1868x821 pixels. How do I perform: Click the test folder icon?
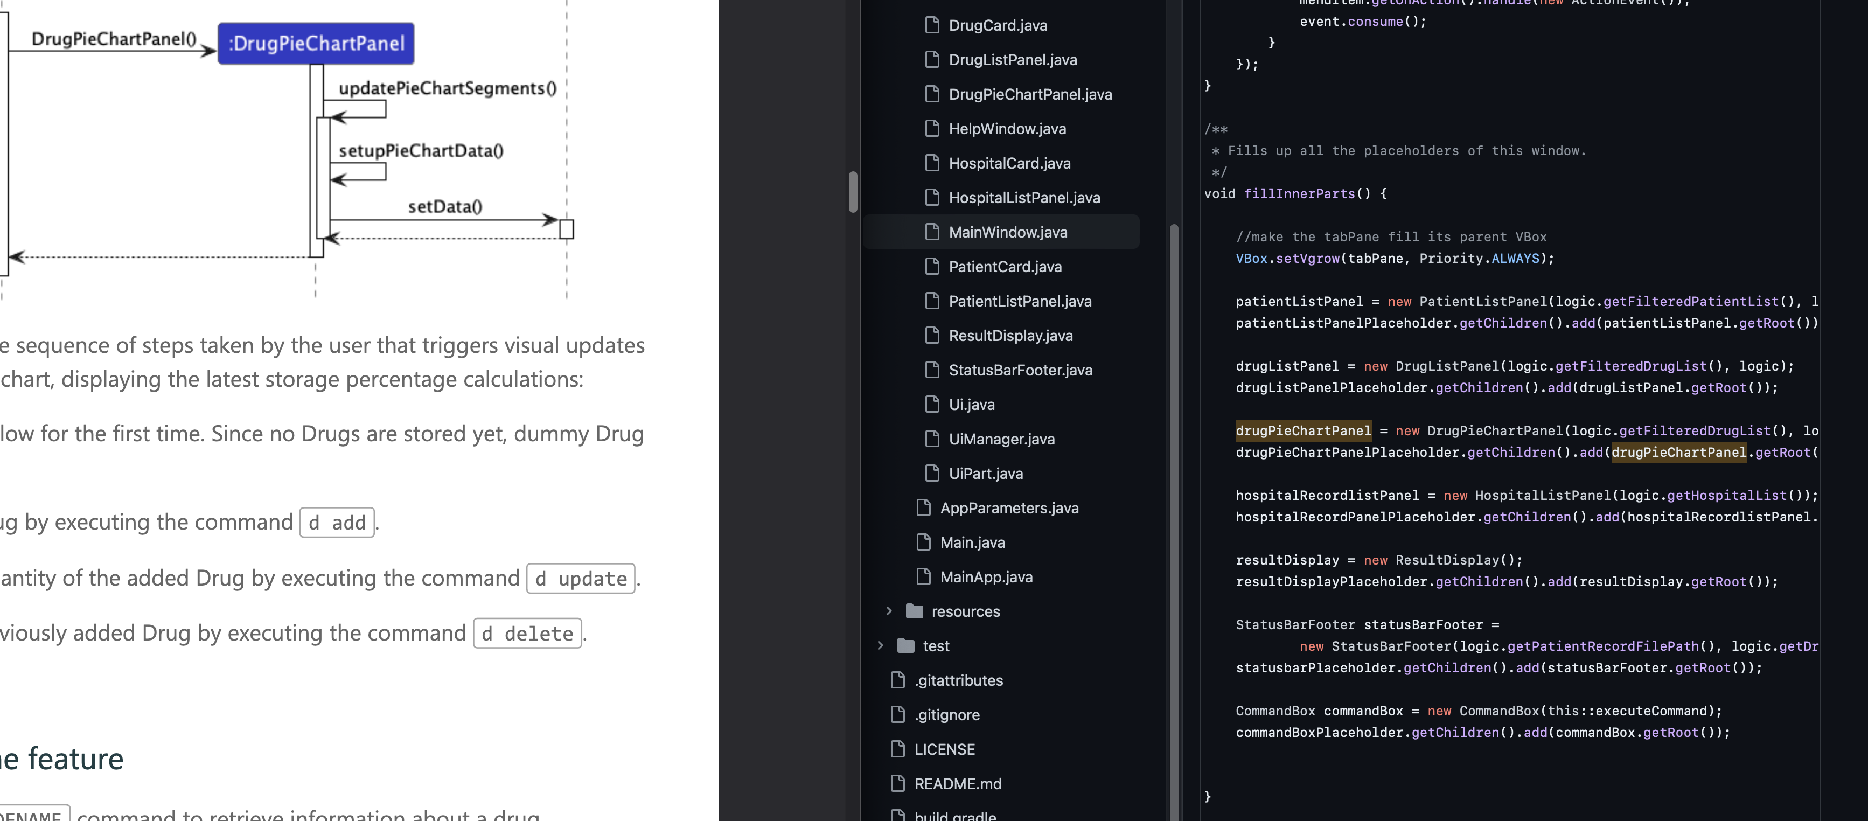[905, 645]
